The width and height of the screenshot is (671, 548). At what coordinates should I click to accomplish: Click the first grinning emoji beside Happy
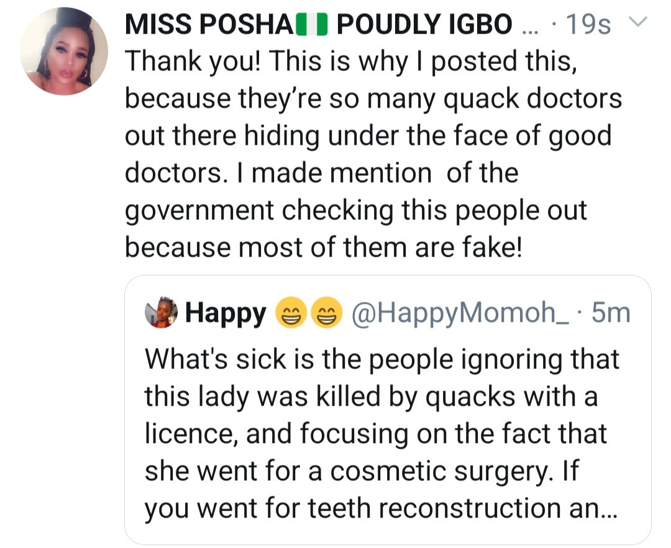(x=290, y=313)
